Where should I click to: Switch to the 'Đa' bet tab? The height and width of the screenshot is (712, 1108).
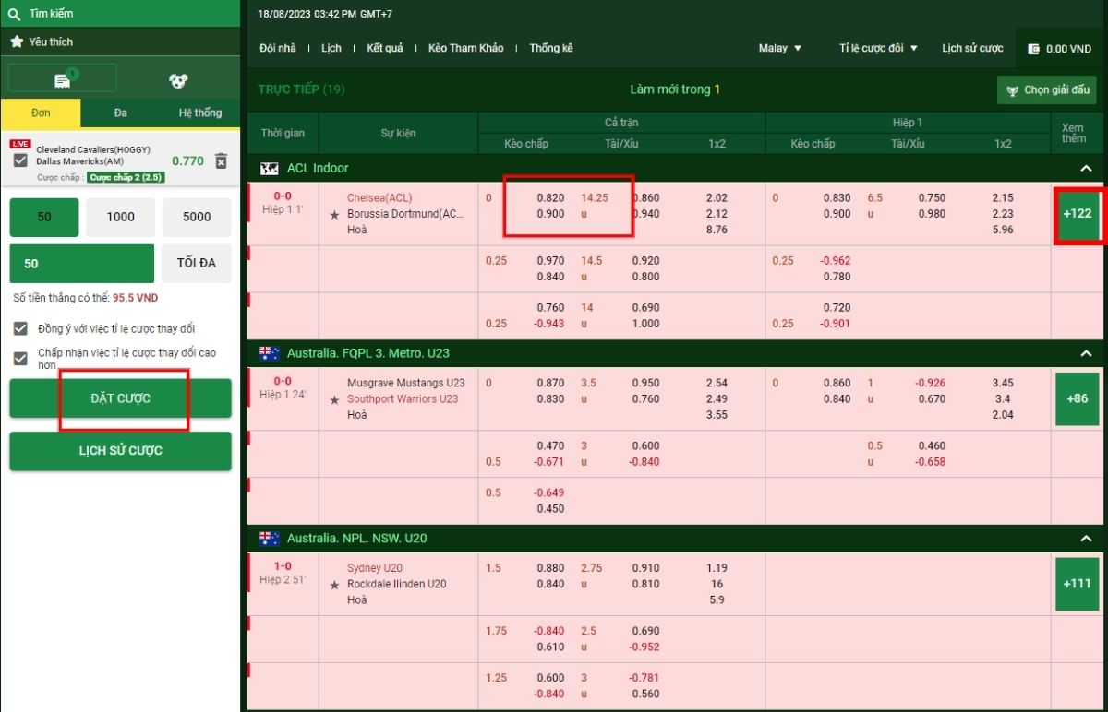coord(121,113)
